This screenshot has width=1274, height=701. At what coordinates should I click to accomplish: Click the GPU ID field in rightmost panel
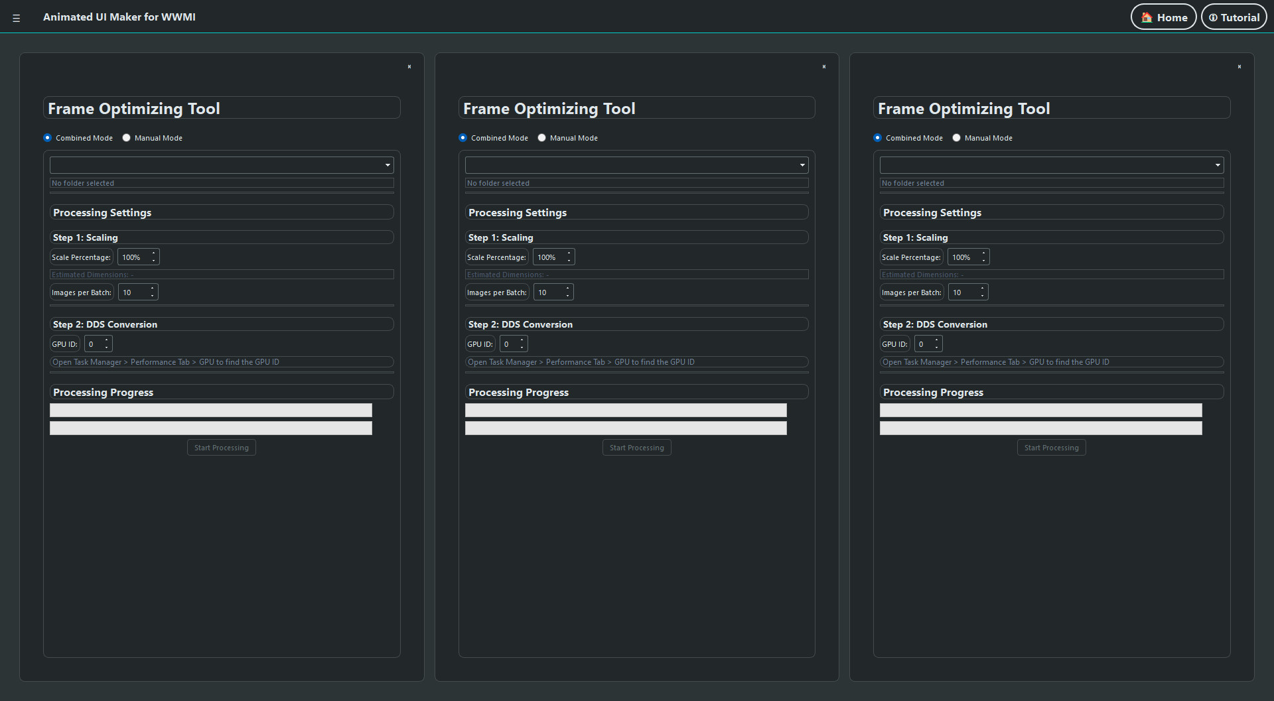923,344
